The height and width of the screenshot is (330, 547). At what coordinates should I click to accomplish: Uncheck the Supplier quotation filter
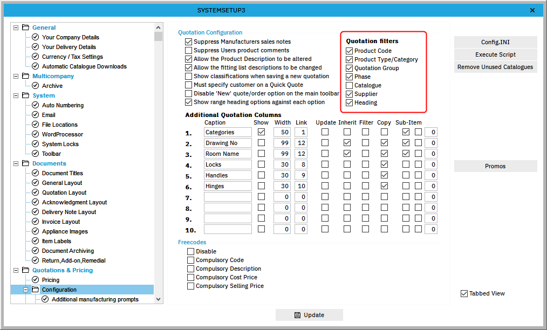click(x=349, y=94)
